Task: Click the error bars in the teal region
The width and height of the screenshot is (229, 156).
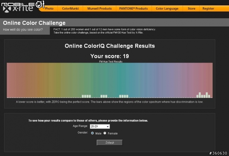Action: pos(124,96)
